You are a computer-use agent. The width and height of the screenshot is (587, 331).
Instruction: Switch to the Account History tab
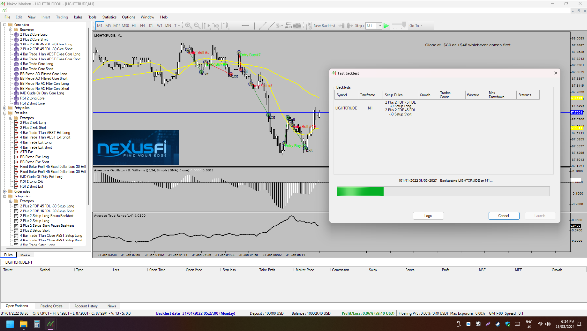[86, 306]
